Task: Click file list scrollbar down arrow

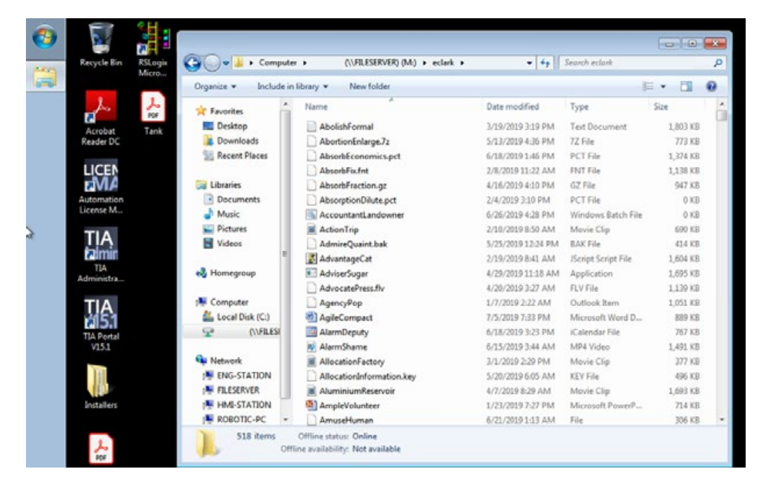Action: 722,420
